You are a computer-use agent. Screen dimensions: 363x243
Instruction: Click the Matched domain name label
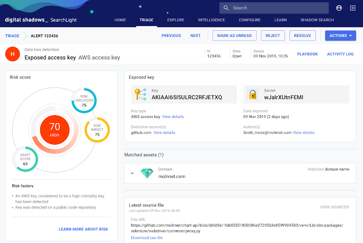click(x=328, y=169)
